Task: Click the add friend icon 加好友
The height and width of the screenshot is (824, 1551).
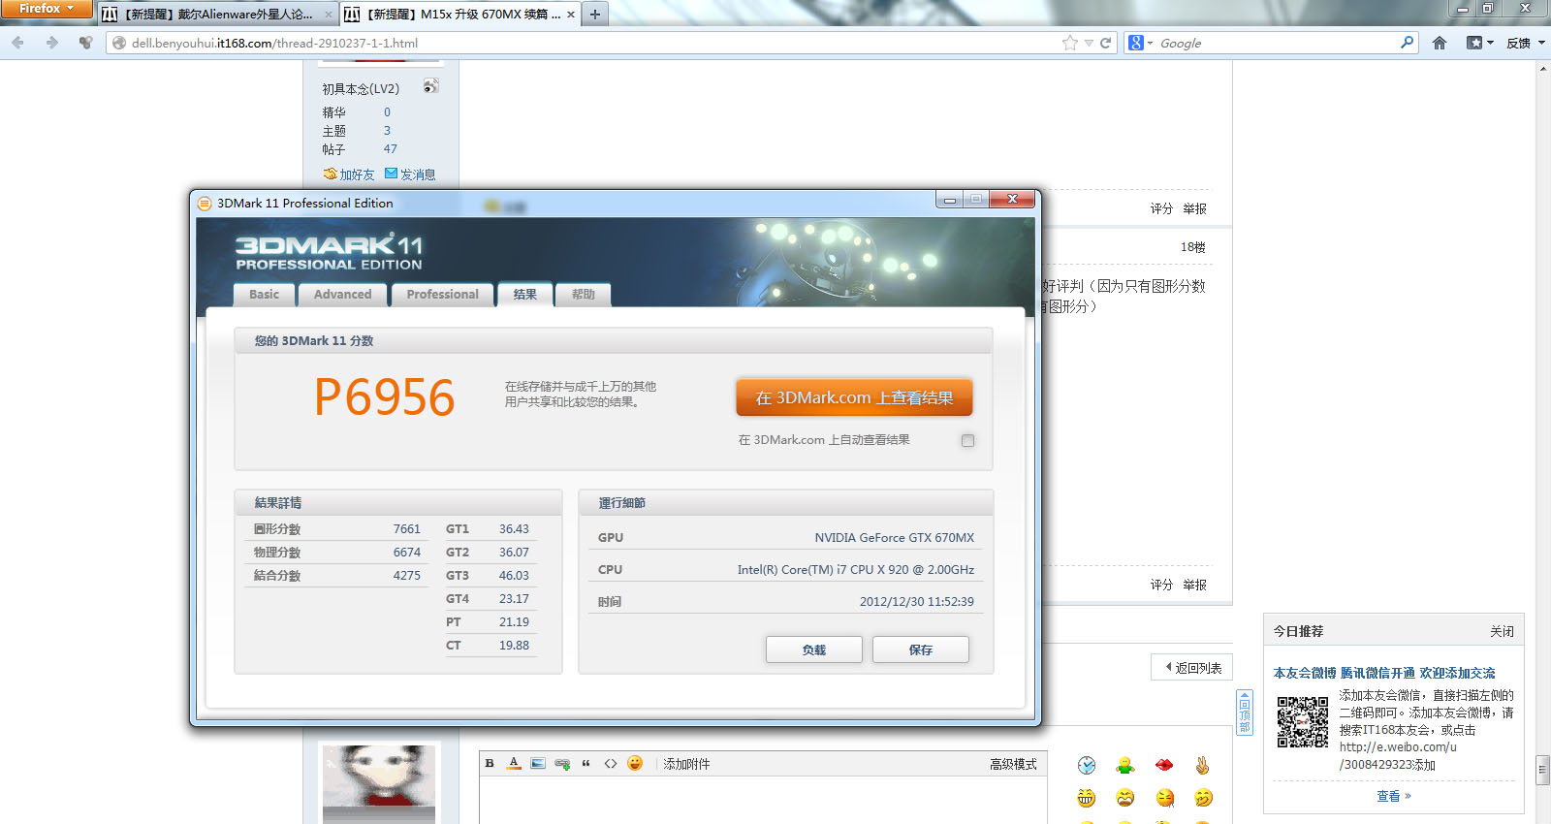Action: coord(331,174)
